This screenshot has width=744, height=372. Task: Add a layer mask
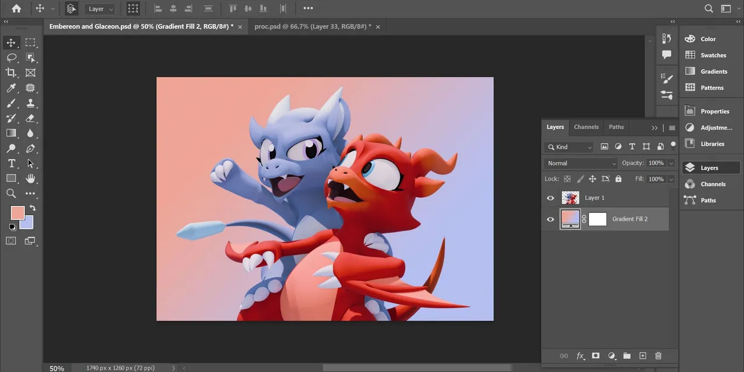[x=596, y=356]
